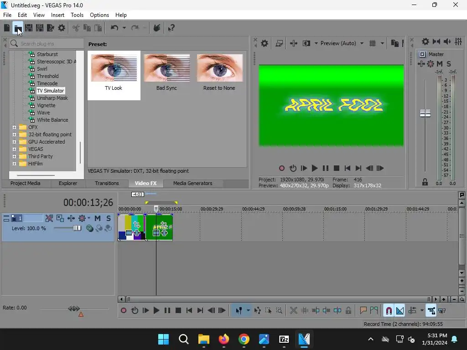Toggle Enable Snapping magnet button
This screenshot has width=467, height=350.
(x=389, y=311)
